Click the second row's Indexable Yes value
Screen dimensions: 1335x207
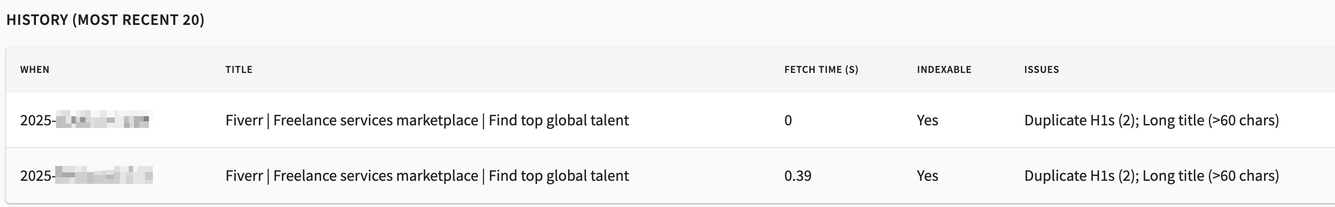click(x=927, y=176)
